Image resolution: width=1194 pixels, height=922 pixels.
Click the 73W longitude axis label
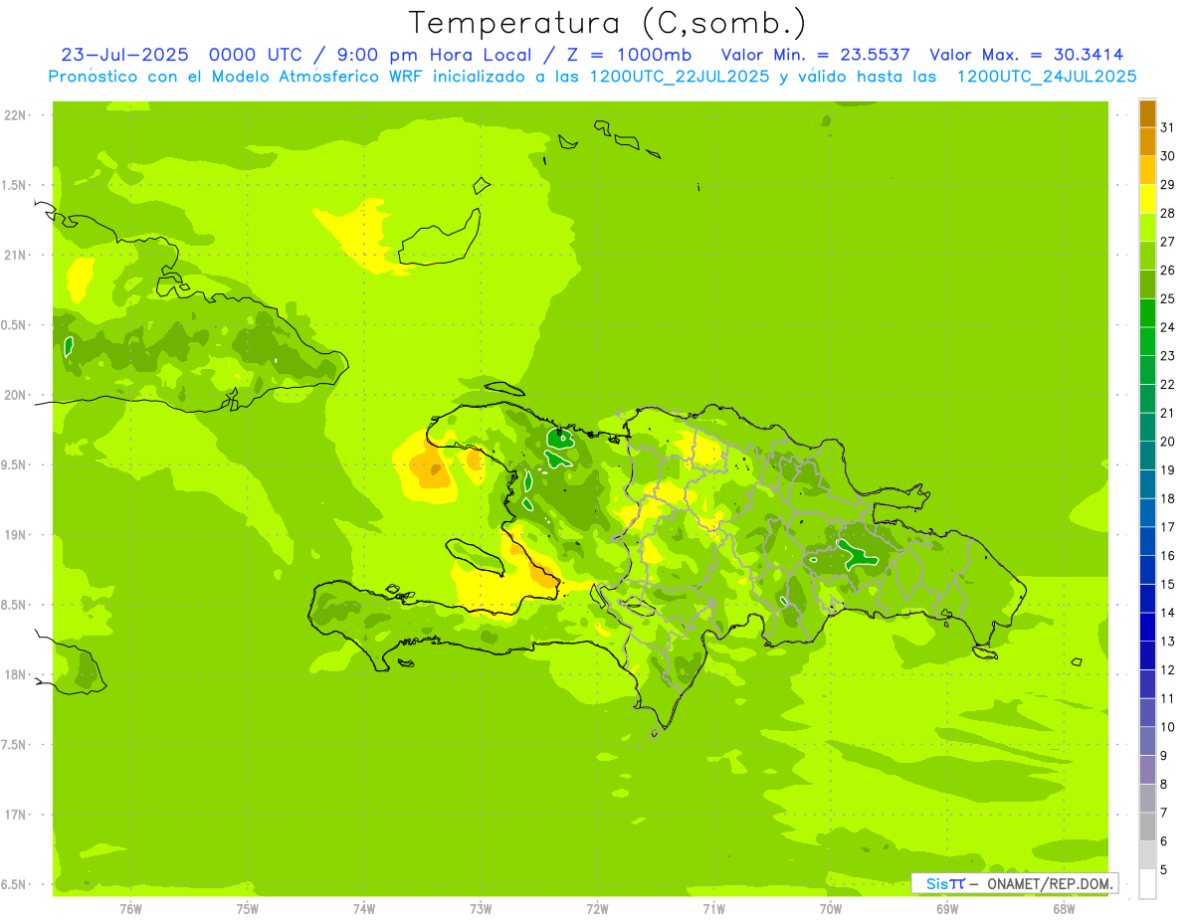[481, 908]
